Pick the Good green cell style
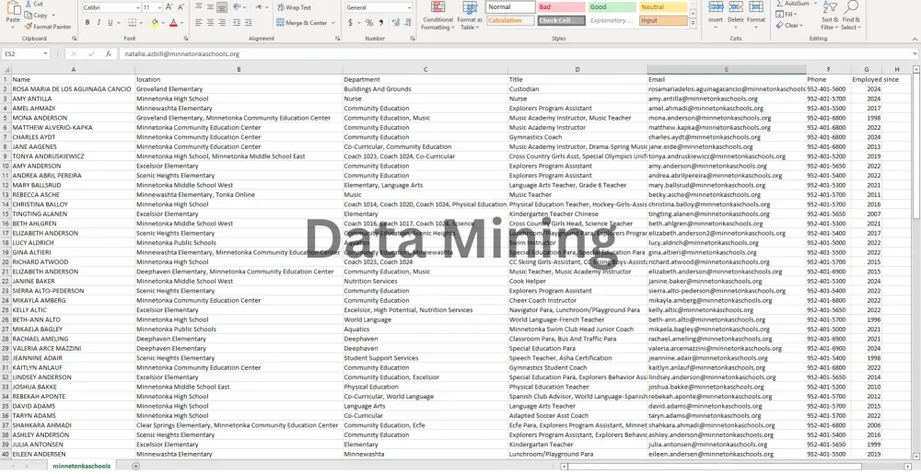Image resolution: width=921 pixels, height=474 pixels. (x=612, y=7)
